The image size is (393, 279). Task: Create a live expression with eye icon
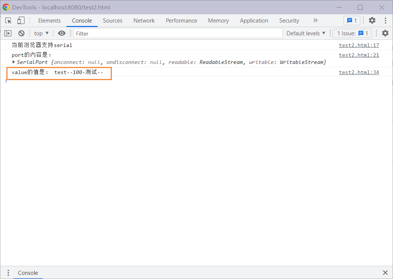[x=62, y=33]
